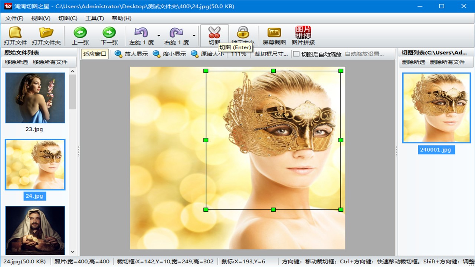Open the 工具(T) menu
The width and height of the screenshot is (475, 267).
(94, 18)
